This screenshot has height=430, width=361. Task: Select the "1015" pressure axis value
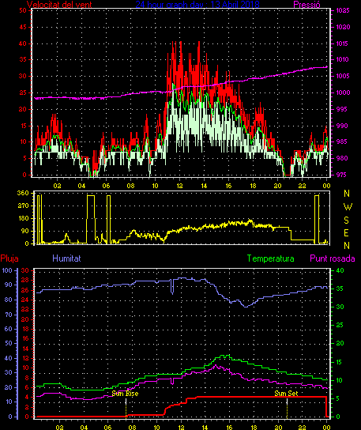point(342,43)
